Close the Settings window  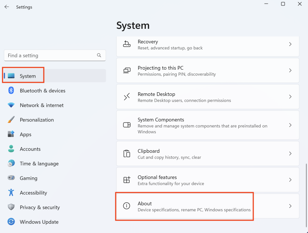[300, 4]
